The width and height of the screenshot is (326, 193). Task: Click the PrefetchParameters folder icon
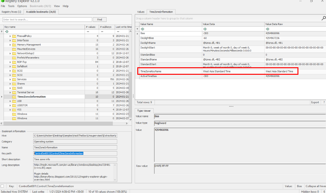(14, 58)
